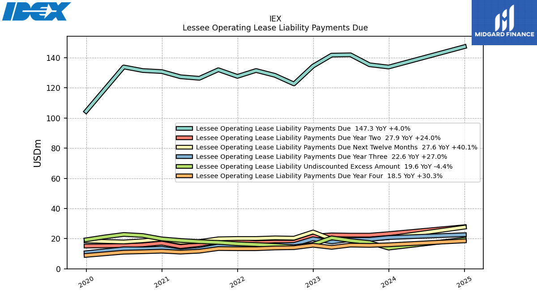This screenshot has width=537, height=302.
Task: Select the teal Payments Due total legend swatch
Action: [x=184, y=128]
